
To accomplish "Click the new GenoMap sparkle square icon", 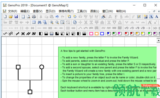I will 70,17.
